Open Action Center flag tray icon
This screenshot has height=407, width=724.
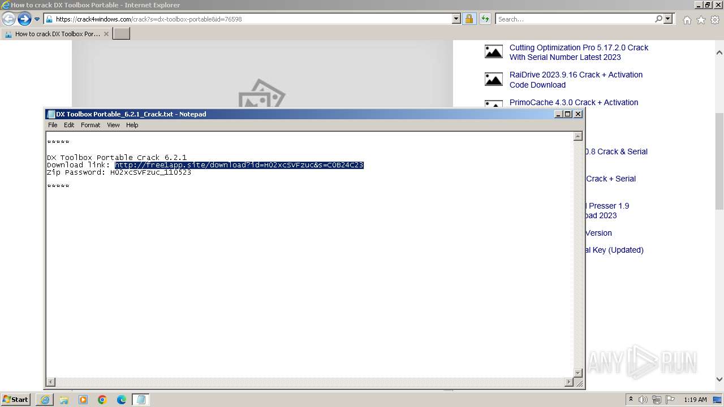(670, 400)
